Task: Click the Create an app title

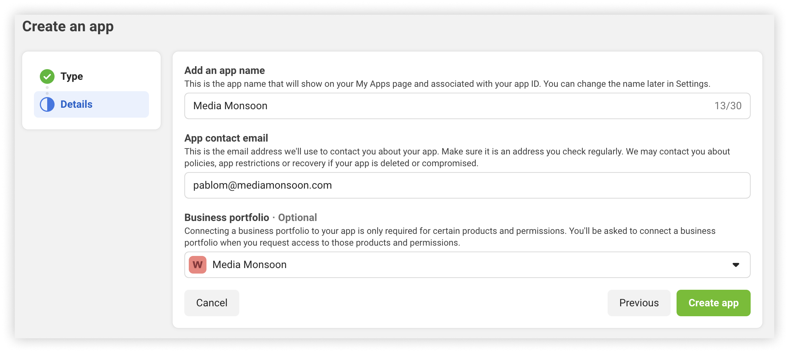Action: click(x=68, y=26)
